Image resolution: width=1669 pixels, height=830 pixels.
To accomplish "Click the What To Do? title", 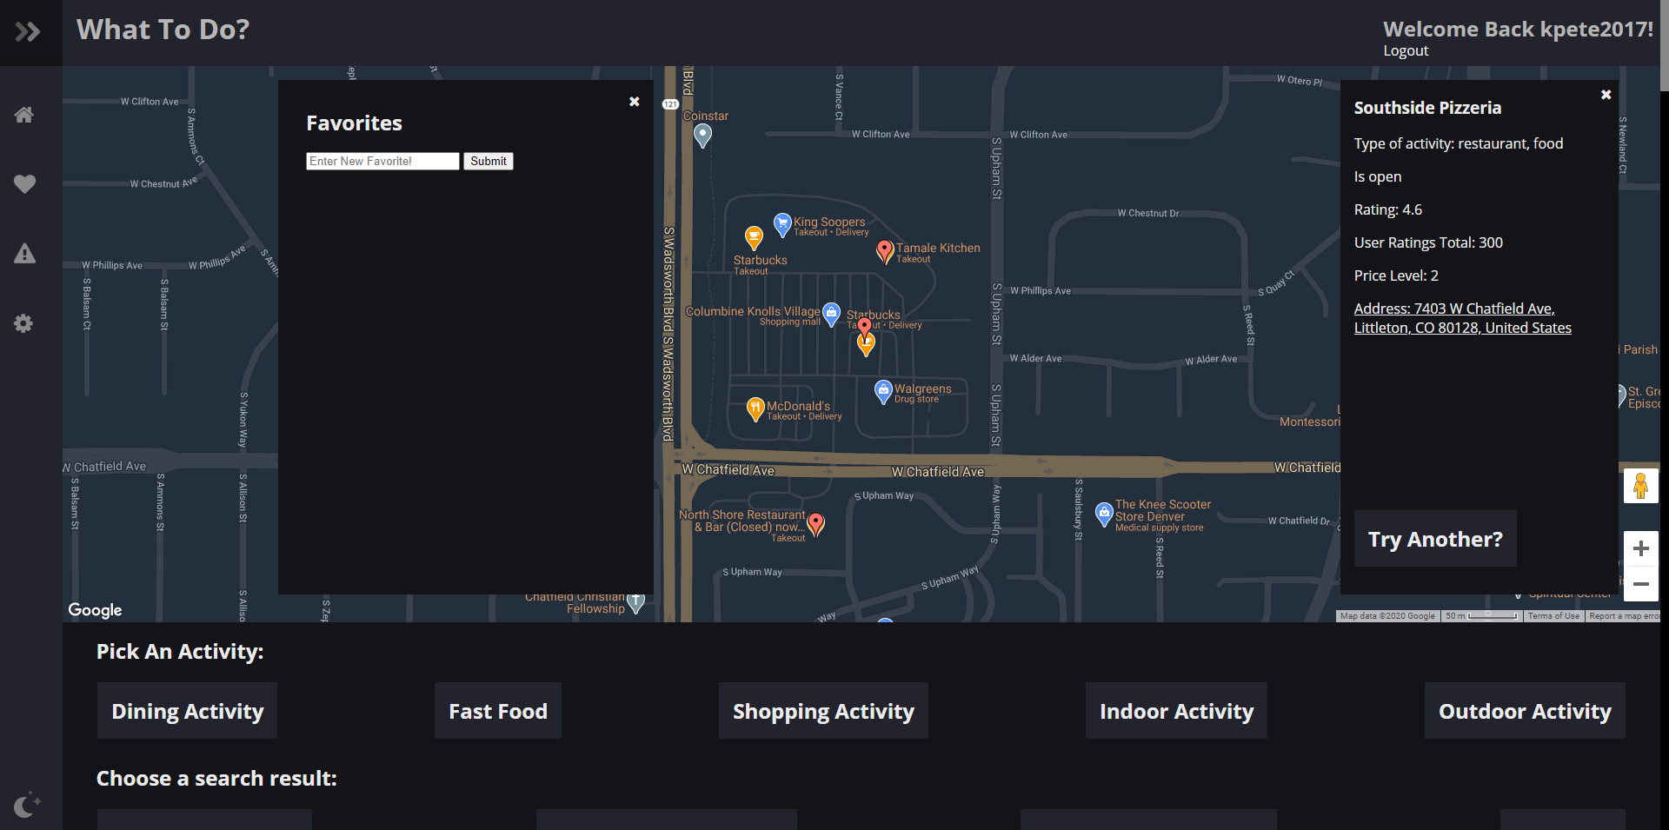I will pos(163,30).
